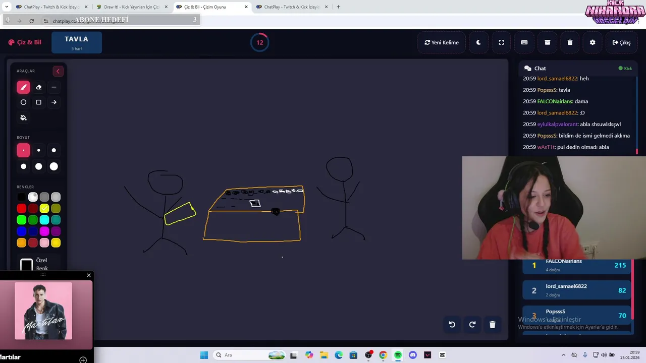Click Yeni Kelime for a new word

coord(442,42)
